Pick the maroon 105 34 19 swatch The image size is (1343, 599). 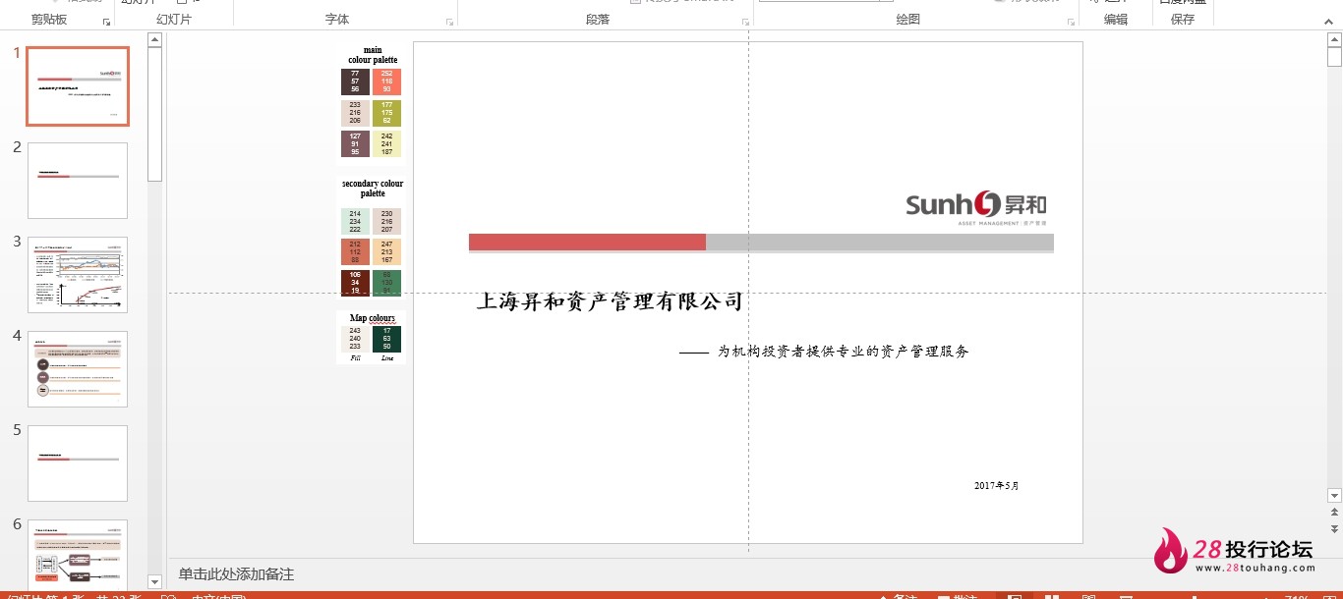click(x=355, y=282)
